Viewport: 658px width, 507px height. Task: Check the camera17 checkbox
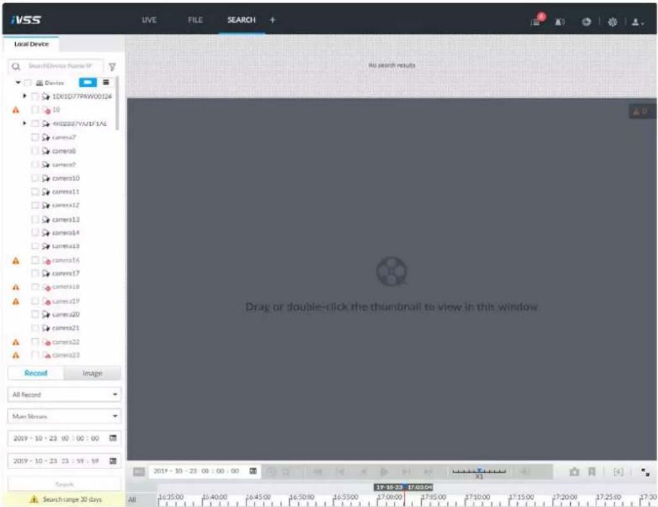[x=35, y=273]
